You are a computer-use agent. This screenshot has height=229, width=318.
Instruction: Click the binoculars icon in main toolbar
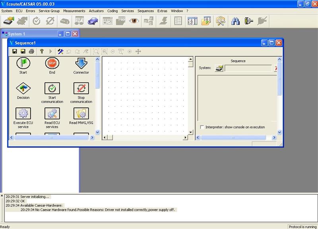tap(235, 21)
